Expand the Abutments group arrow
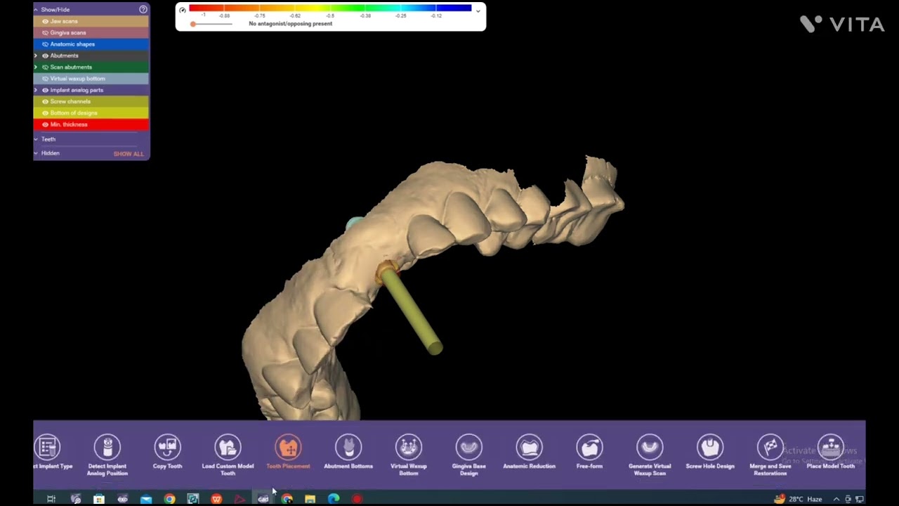The width and height of the screenshot is (899, 506). [x=36, y=56]
